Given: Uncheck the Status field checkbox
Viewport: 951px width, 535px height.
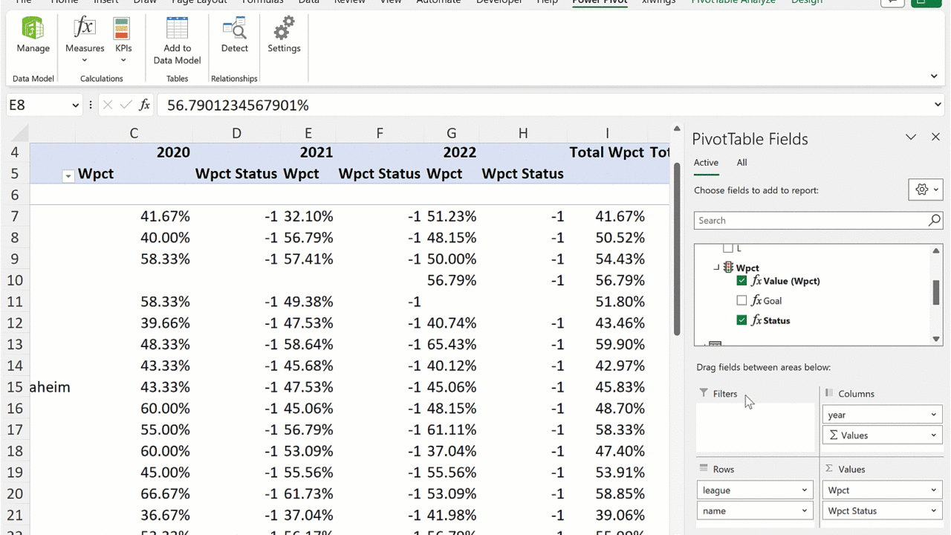Looking at the screenshot, I should click(741, 320).
